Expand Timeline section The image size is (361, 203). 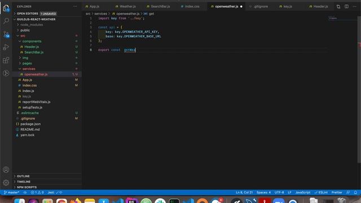tap(47, 182)
